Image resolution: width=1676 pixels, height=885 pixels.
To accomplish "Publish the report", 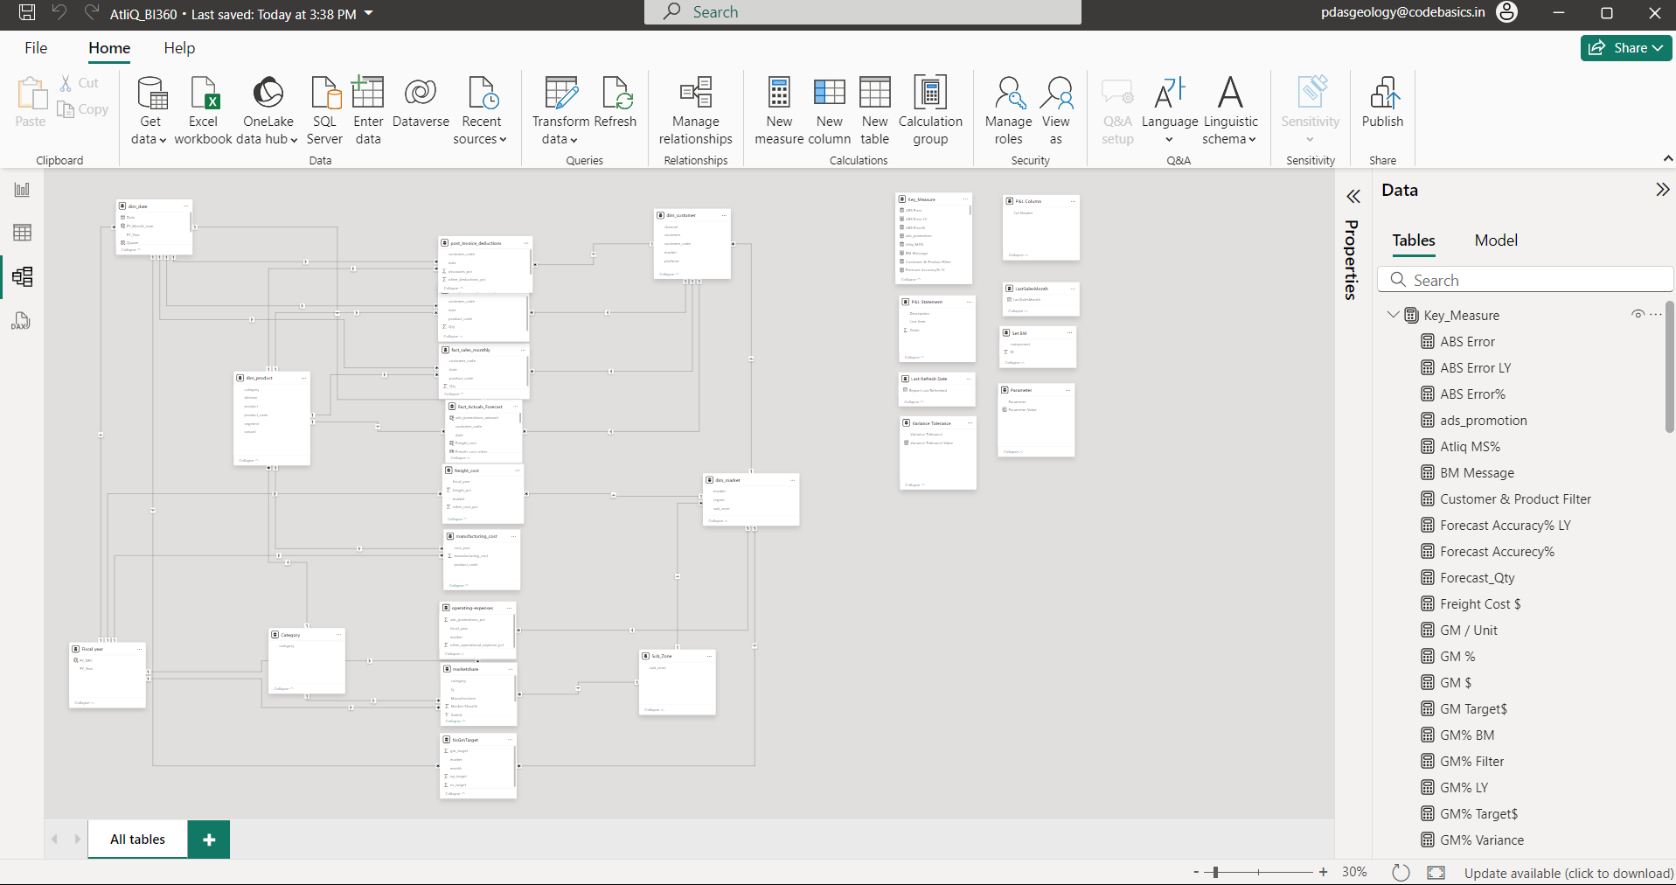I will [1382, 103].
